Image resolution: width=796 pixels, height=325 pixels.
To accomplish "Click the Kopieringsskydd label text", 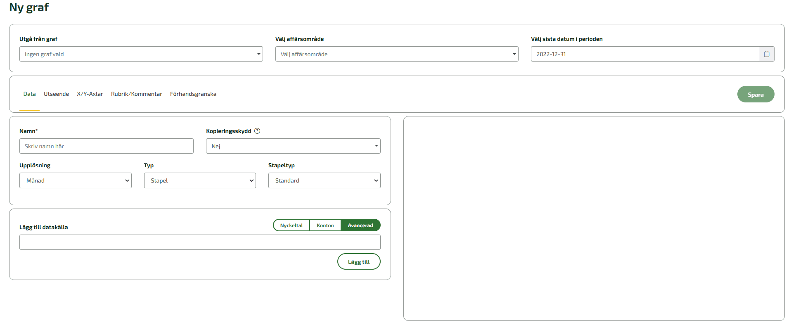I will [x=229, y=131].
